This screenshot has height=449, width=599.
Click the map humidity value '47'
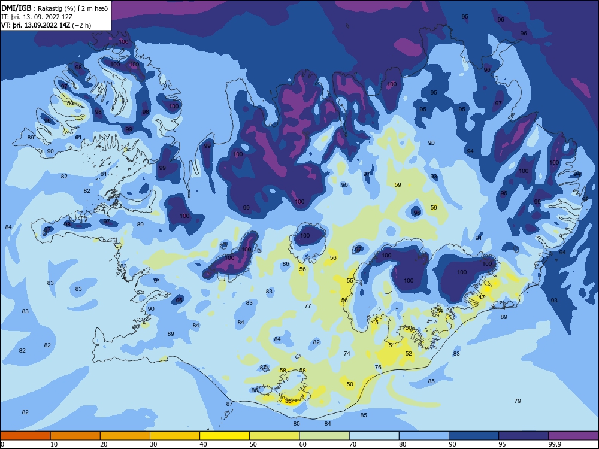click(x=482, y=297)
